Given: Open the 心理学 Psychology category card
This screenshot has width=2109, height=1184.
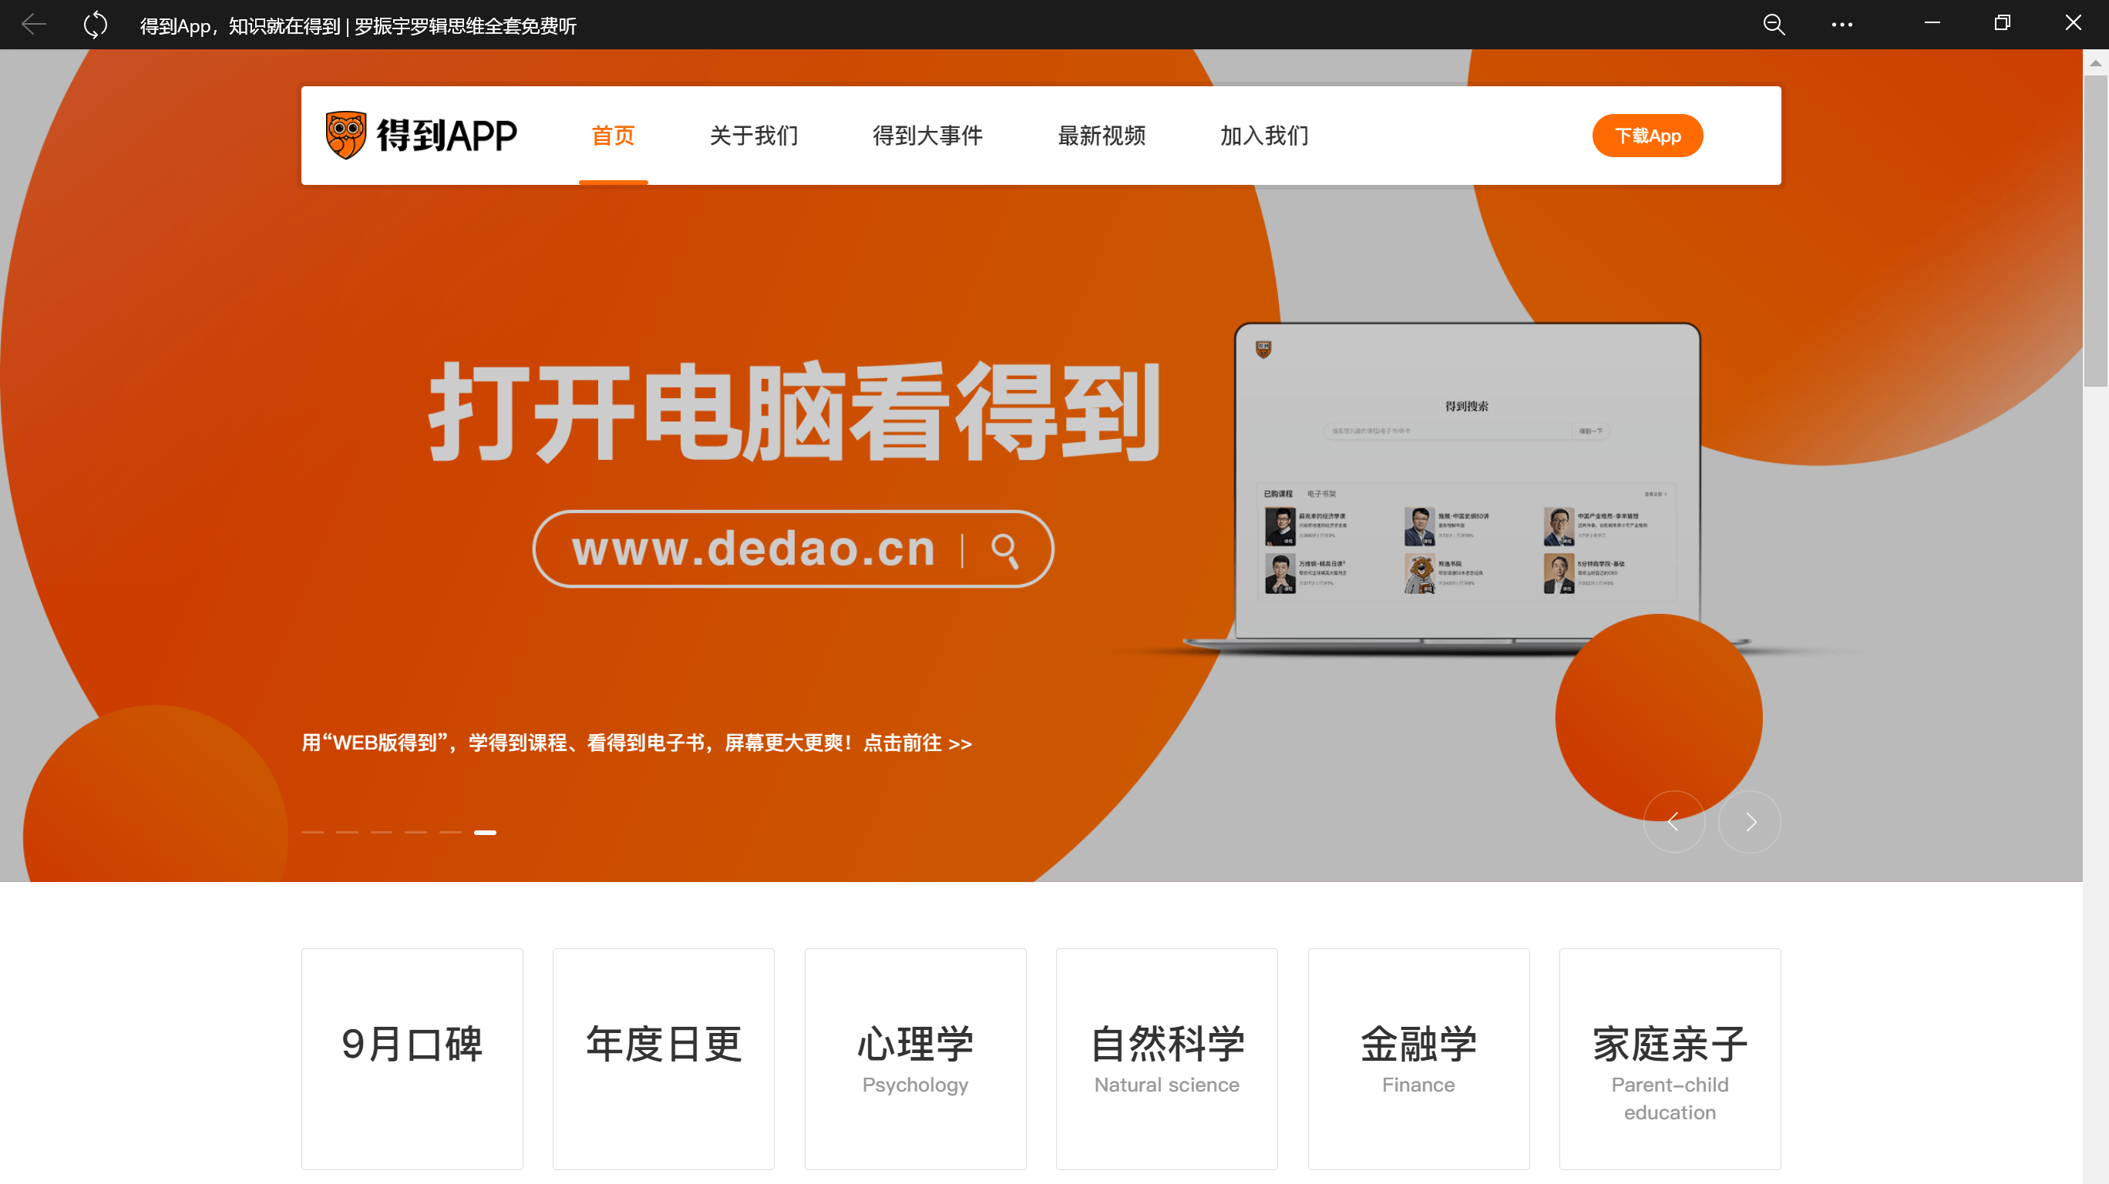Looking at the screenshot, I should 915,1058.
